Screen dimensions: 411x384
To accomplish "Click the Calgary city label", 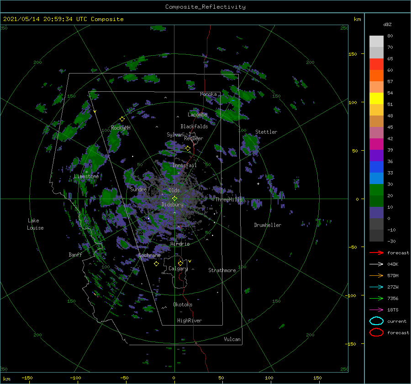I will (178, 268).
